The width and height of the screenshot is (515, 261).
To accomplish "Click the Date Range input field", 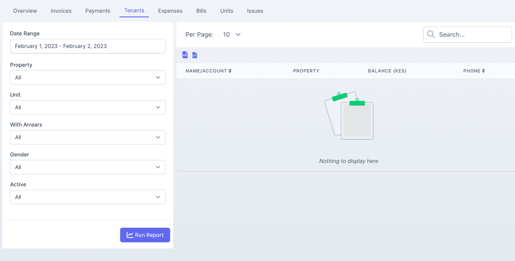I will point(88,46).
